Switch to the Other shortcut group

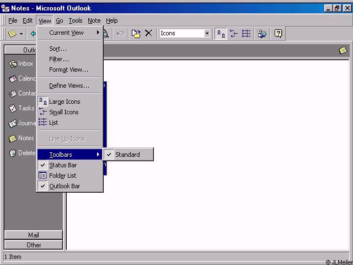(33, 245)
